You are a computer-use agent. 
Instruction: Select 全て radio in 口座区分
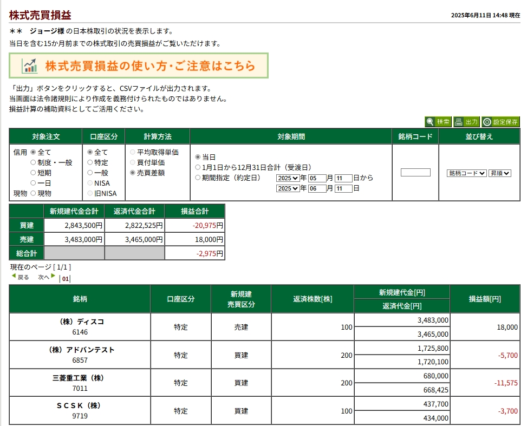tap(90, 152)
